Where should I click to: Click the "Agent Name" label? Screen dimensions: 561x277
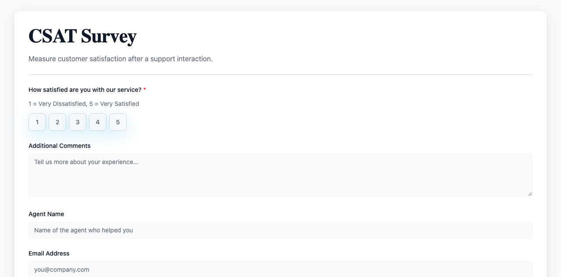(46, 214)
